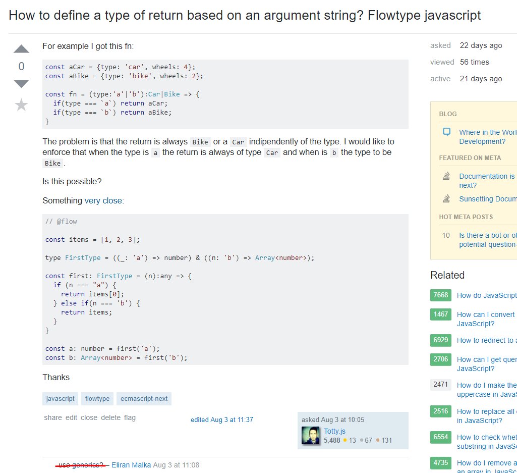Screen dimensions: 517x473
Task: Click the 'type FirstType' line in the code block
Action: [180, 258]
